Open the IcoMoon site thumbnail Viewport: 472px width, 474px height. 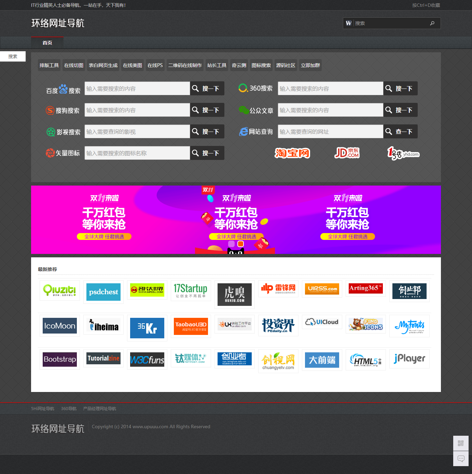click(x=60, y=326)
